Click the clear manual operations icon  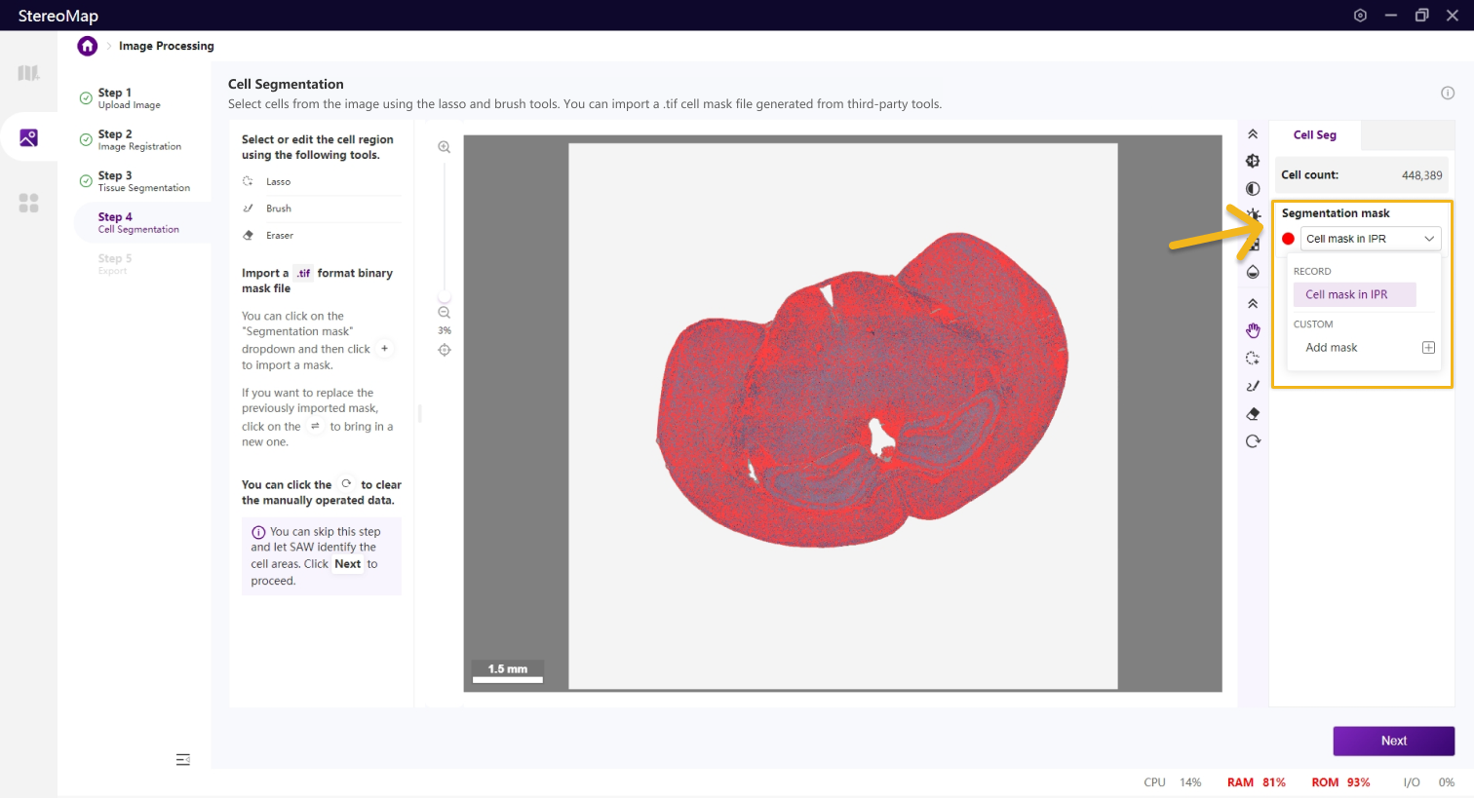1253,441
